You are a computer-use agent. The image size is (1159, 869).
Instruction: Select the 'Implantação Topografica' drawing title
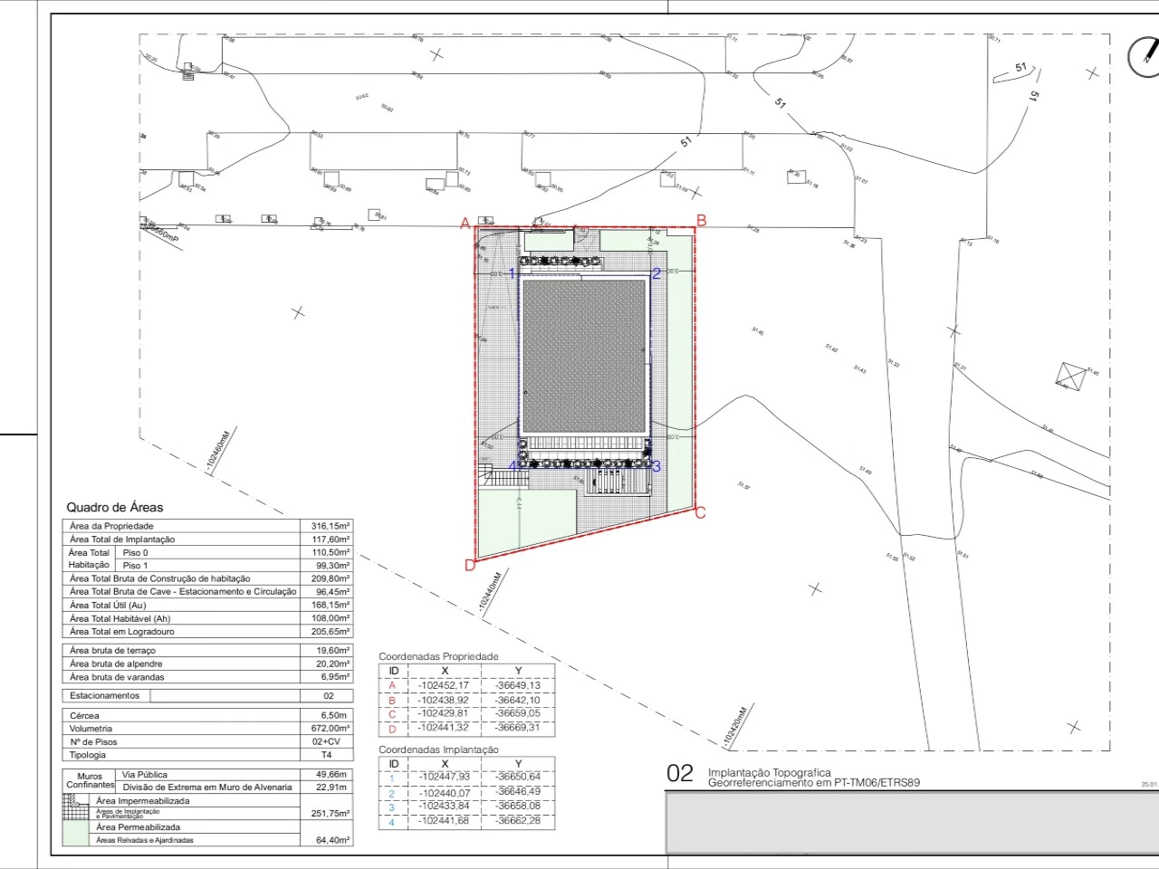pyautogui.click(x=770, y=773)
